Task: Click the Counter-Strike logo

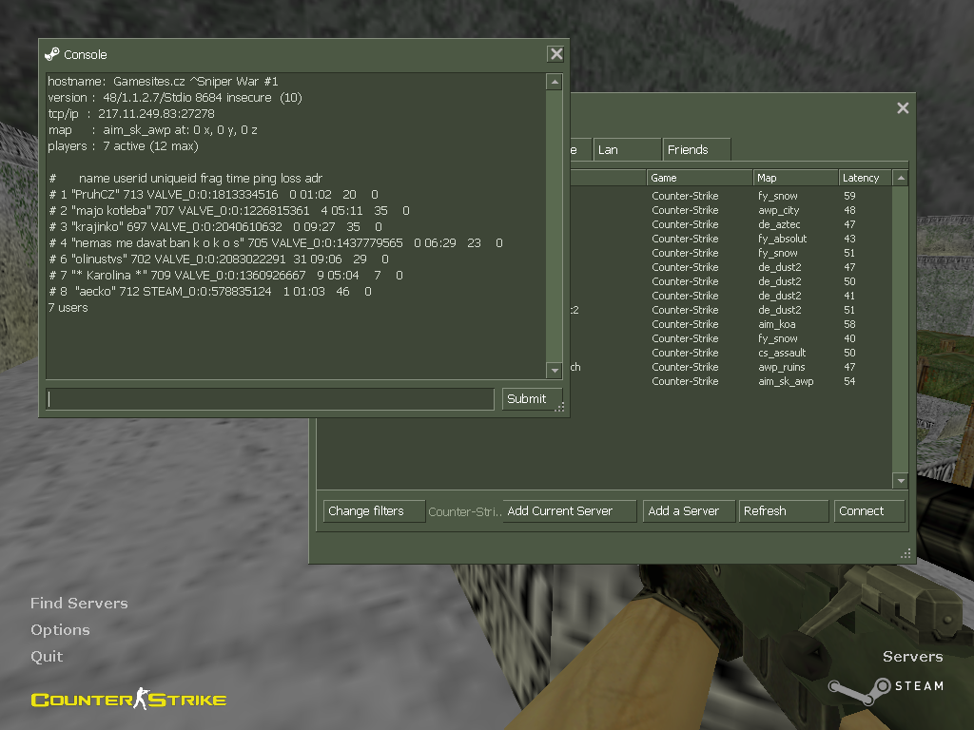Action: [128, 699]
